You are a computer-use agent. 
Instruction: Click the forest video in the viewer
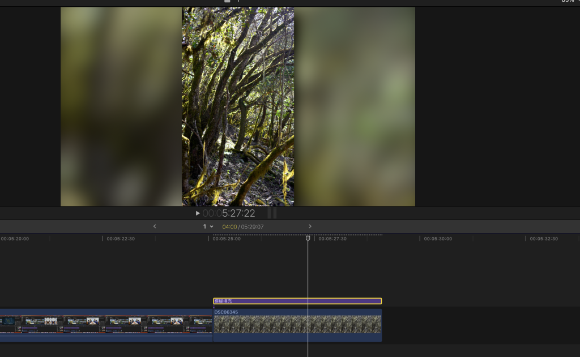coord(238,106)
